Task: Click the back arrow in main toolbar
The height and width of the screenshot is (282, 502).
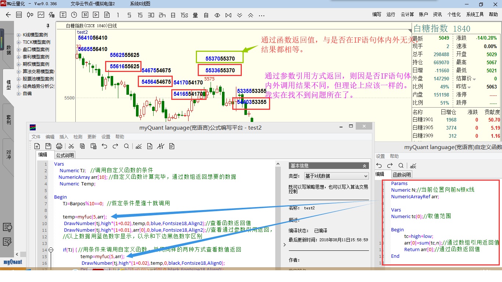Action: click(x=8, y=15)
